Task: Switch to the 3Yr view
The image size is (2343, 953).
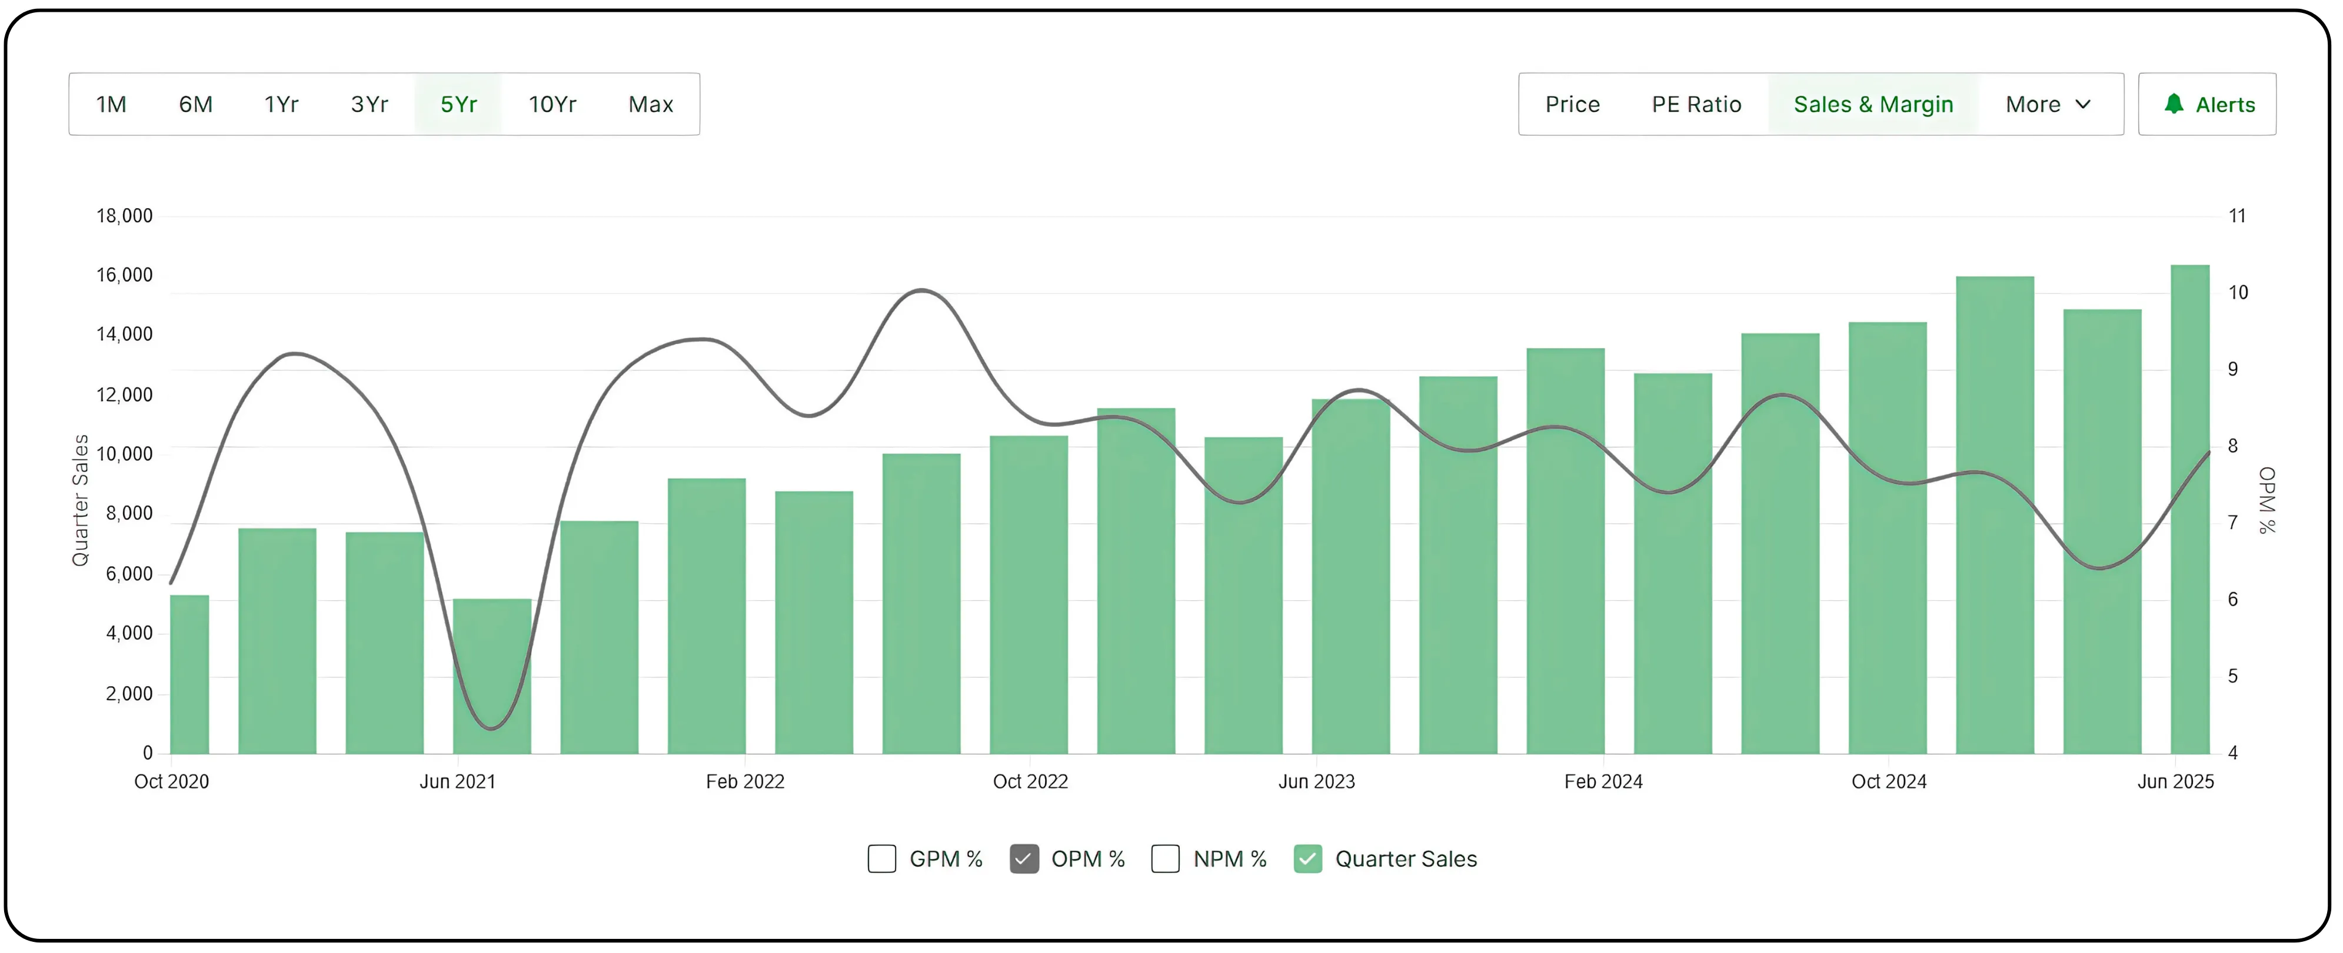Action: pyautogui.click(x=370, y=103)
